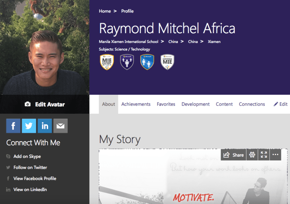Follow on Twitter link
Screen dimensions: 290x204
[x=30, y=167]
